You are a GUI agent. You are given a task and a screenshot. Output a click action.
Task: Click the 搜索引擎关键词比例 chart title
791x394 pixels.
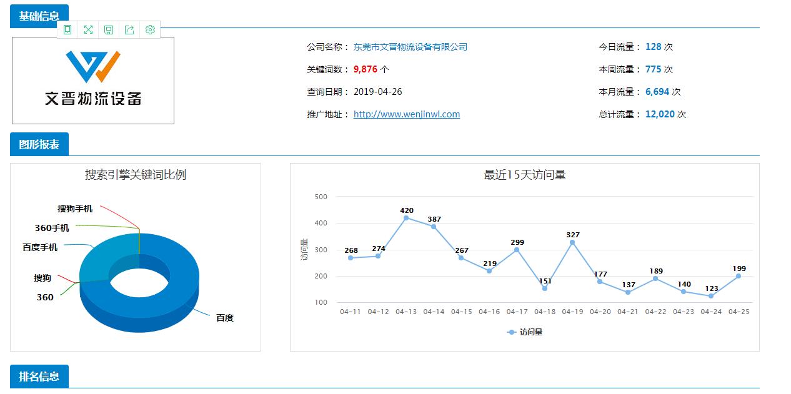pyautogui.click(x=136, y=175)
